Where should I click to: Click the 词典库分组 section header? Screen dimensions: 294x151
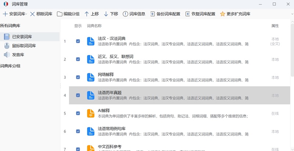click(10, 66)
